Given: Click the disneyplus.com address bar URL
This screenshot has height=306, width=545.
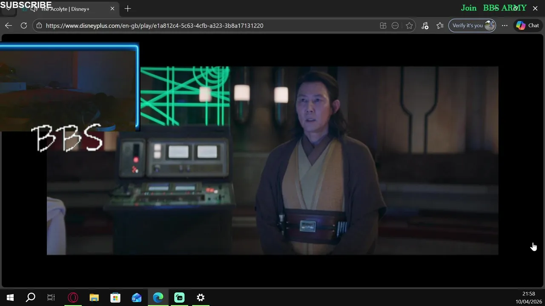Looking at the screenshot, I should (x=155, y=25).
